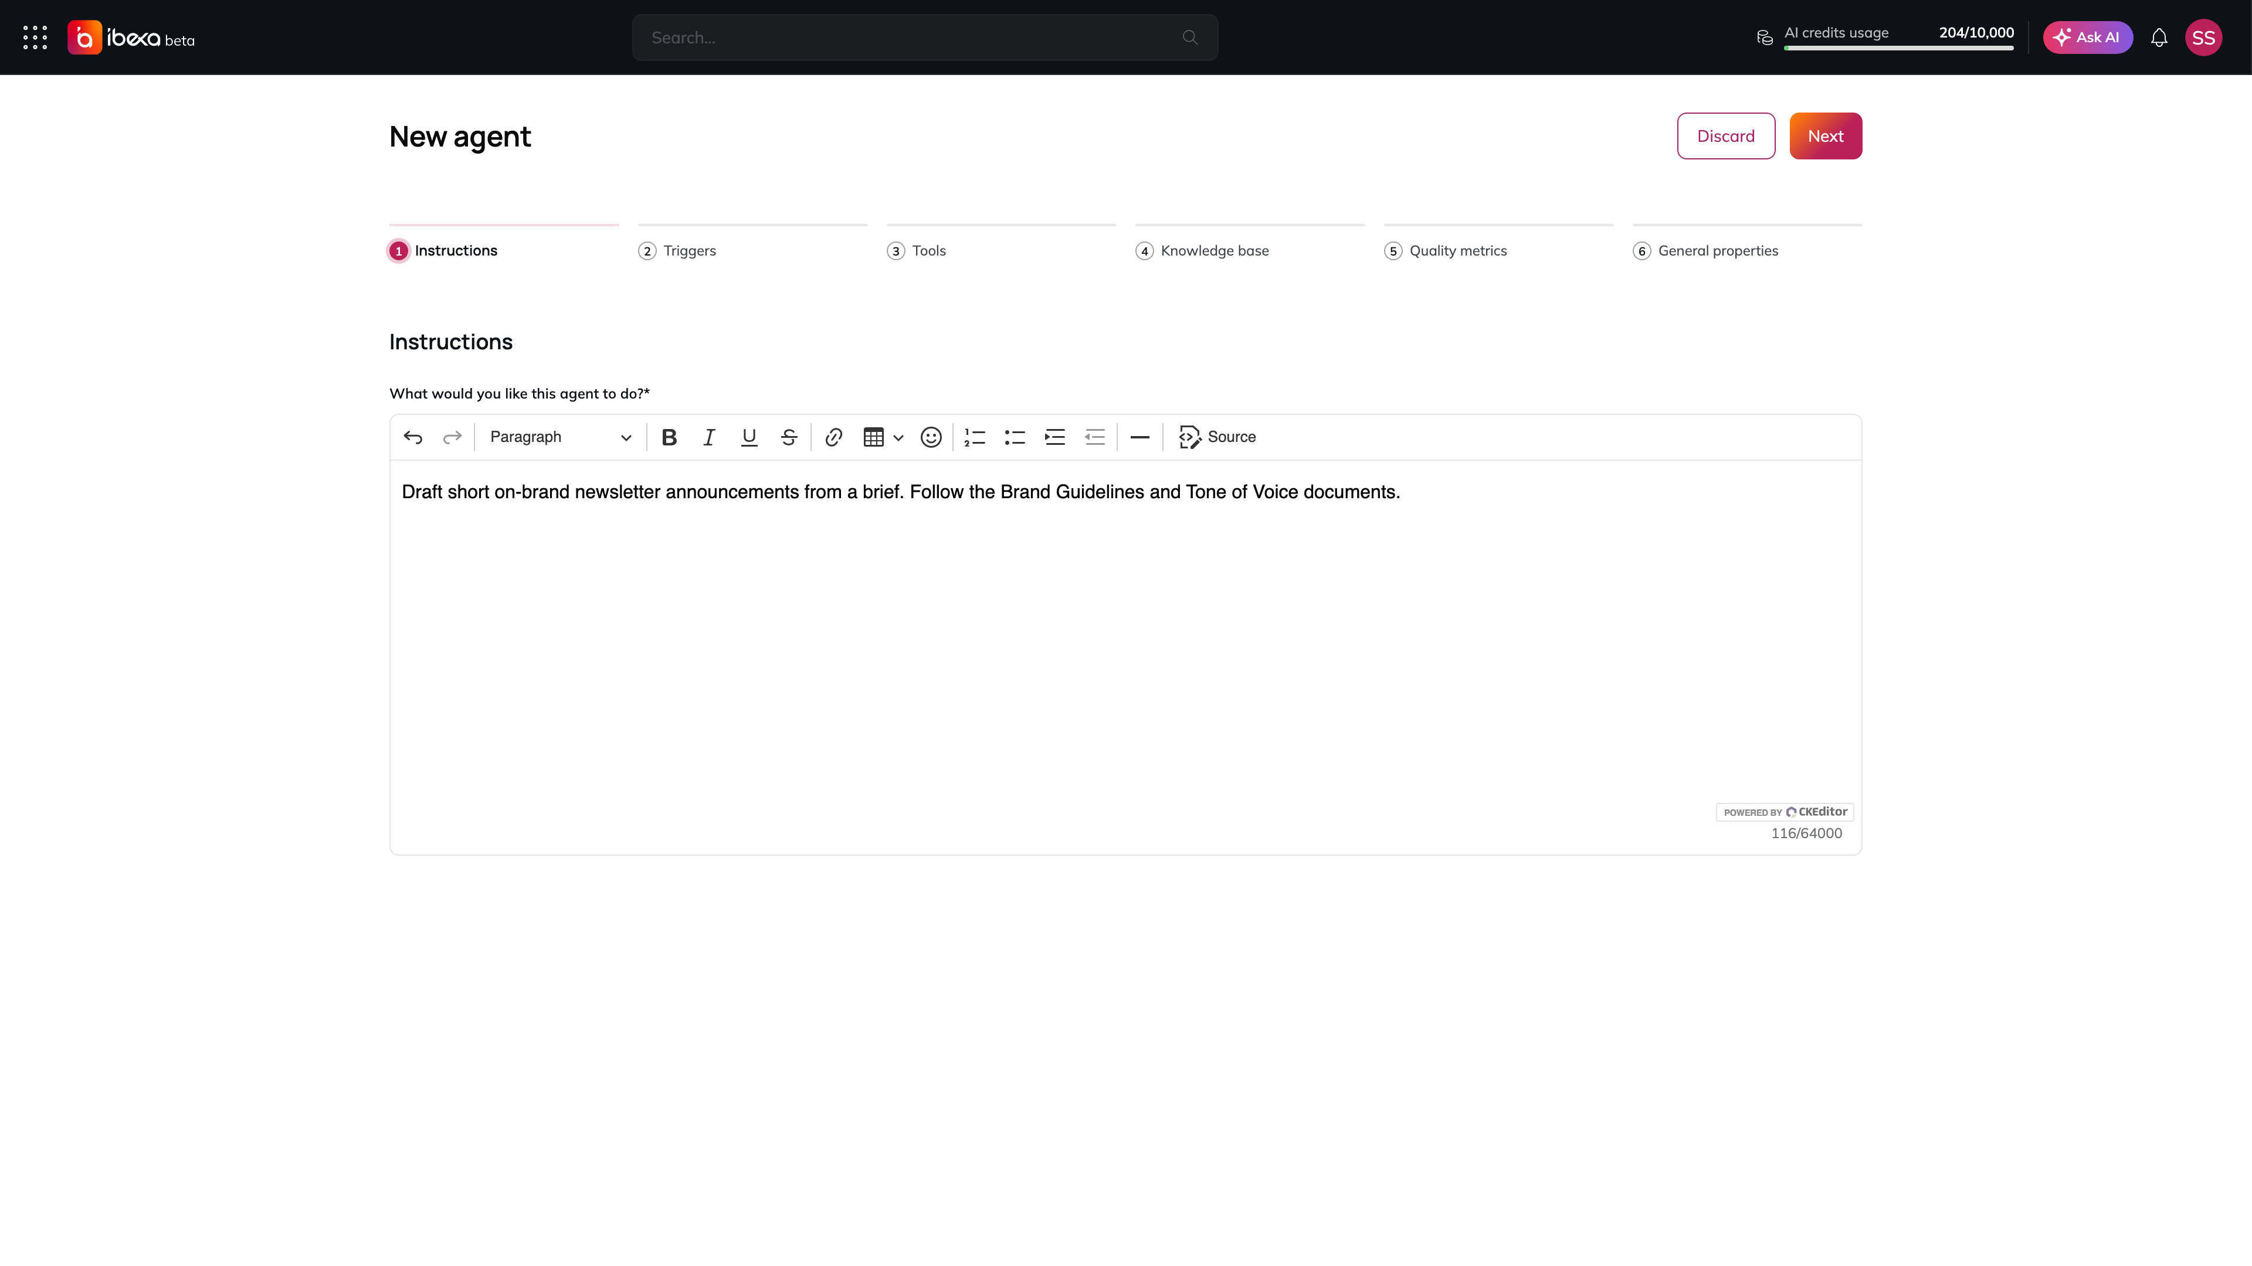The width and height of the screenshot is (2252, 1266).
Task: Click the New agent heading
Action: (460, 137)
